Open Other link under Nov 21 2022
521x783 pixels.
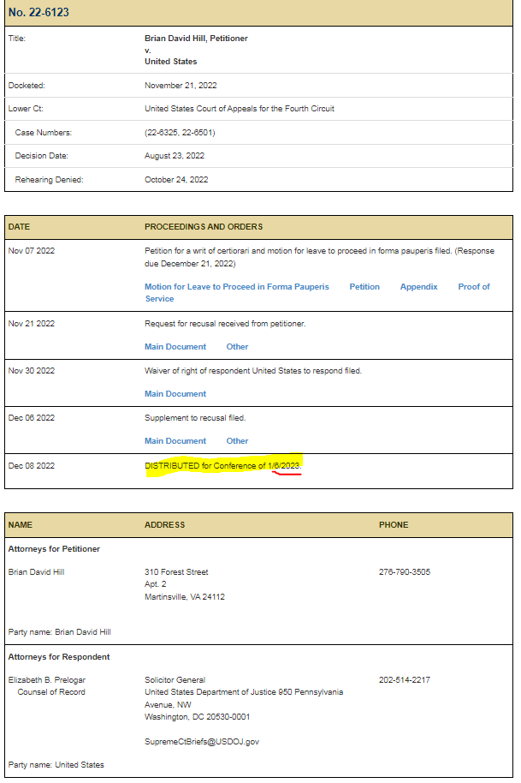tap(237, 347)
